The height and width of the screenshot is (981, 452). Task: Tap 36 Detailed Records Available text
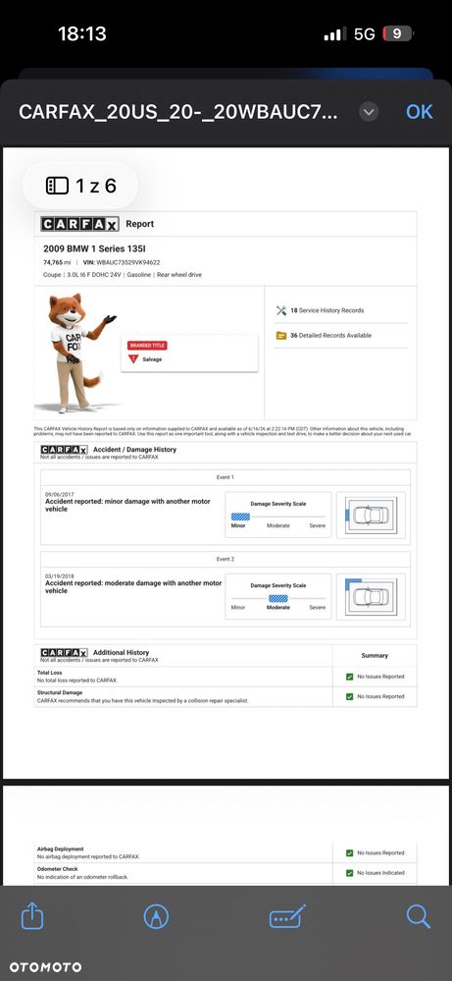(330, 335)
